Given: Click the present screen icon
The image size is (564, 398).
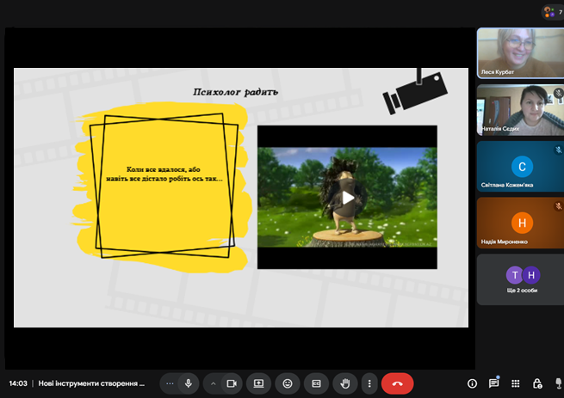Looking at the screenshot, I should click(x=257, y=383).
